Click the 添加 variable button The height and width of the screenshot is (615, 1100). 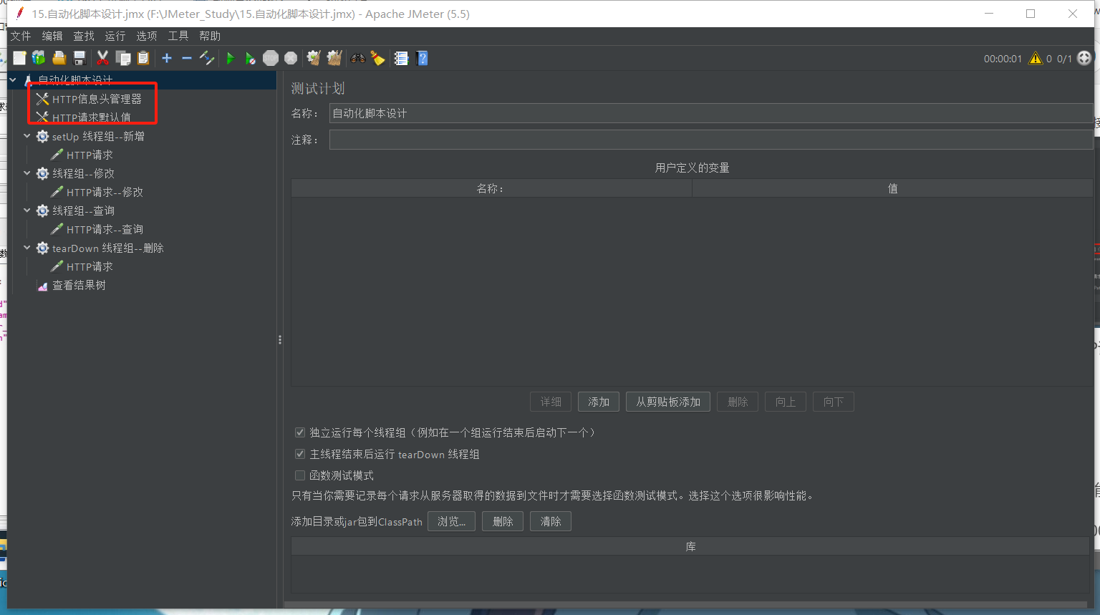[x=599, y=402]
